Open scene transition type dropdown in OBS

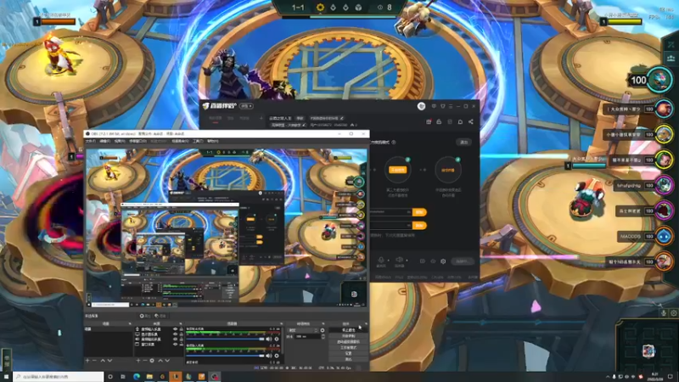pyautogui.click(x=302, y=330)
